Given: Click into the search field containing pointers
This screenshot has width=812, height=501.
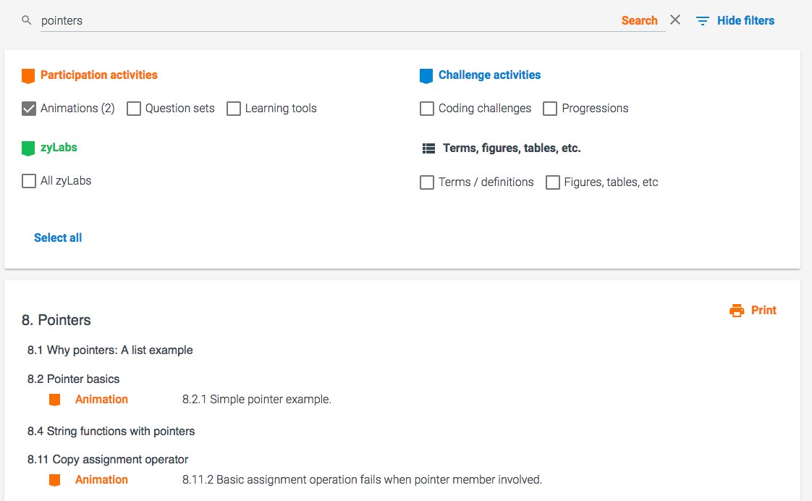Looking at the screenshot, I should [x=326, y=21].
